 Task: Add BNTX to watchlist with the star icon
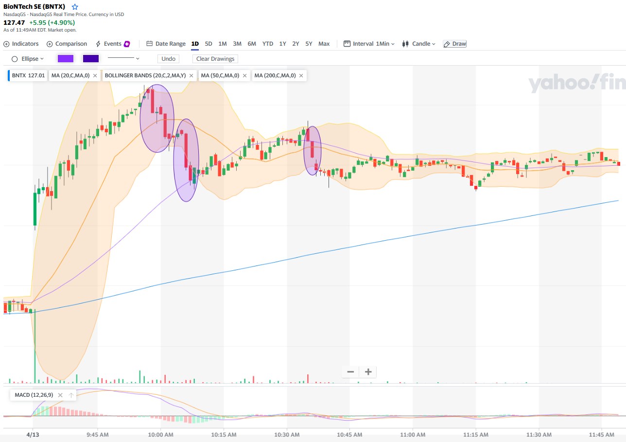click(75, 7)
